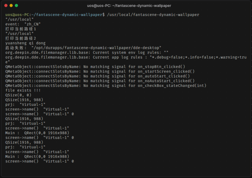Minimize the terminal using the yellow button
Screen dimensions: 252x178
coord(11,6)
